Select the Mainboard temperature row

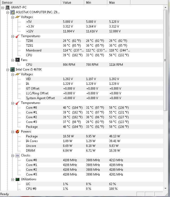(x=94, y=50)
